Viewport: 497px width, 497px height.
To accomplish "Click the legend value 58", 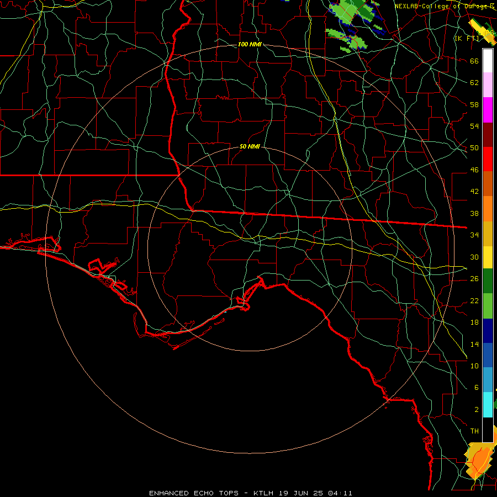I will (474, 104).
